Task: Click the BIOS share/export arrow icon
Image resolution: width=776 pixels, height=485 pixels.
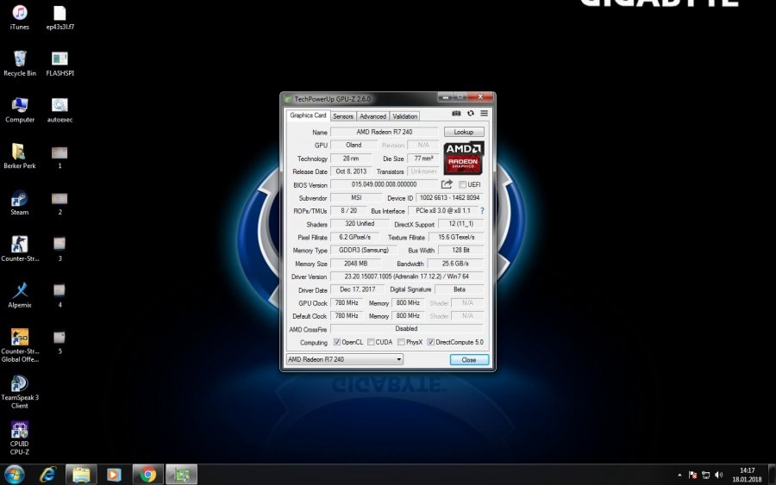Action: (447, 184)
